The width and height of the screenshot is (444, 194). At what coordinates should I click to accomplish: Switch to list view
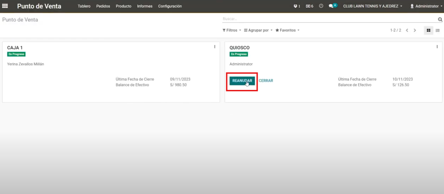coord(438,30)
